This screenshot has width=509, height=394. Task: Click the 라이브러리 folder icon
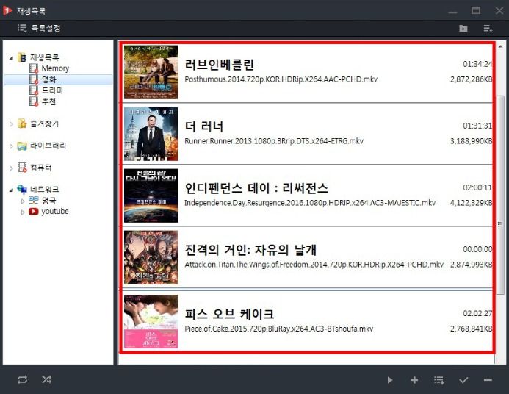point(22,146)
